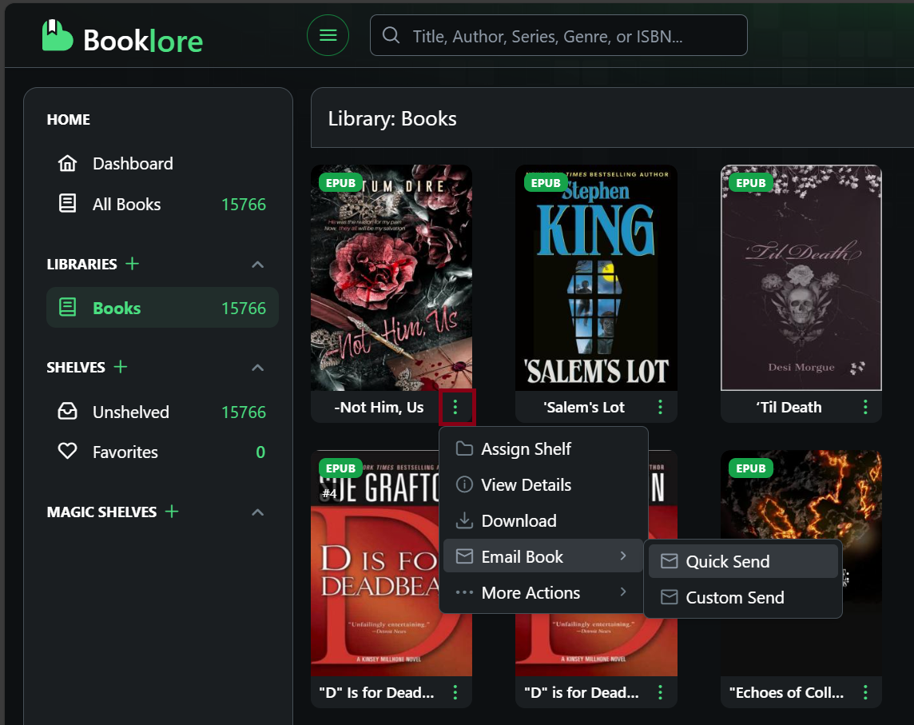Image resolution: width=914 pixels, height=725 pixels.
Task: Collapse the Libraries section chevron
Action: click(x=257, y=265)
